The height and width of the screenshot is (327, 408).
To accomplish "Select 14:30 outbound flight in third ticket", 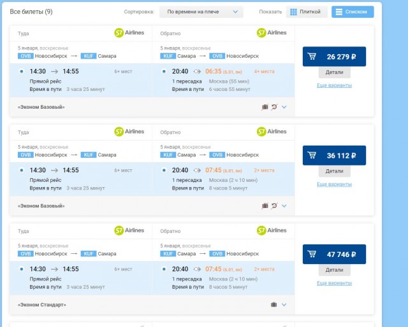I will 22,269.
